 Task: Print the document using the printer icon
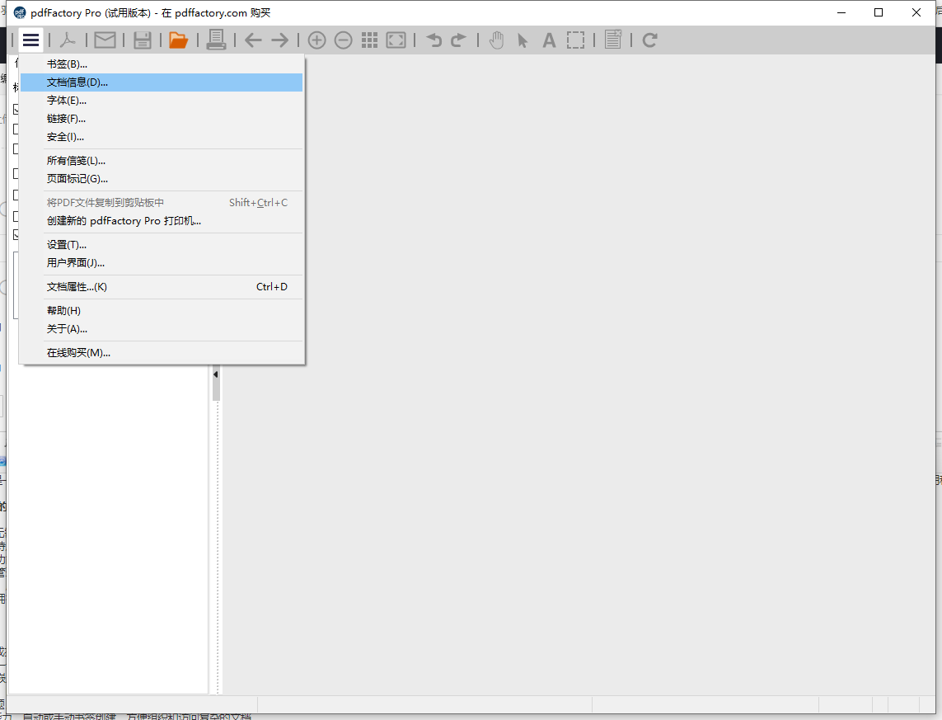pos(216,40)
